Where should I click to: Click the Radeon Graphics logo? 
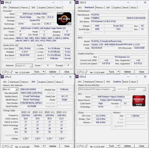point(139,101)
